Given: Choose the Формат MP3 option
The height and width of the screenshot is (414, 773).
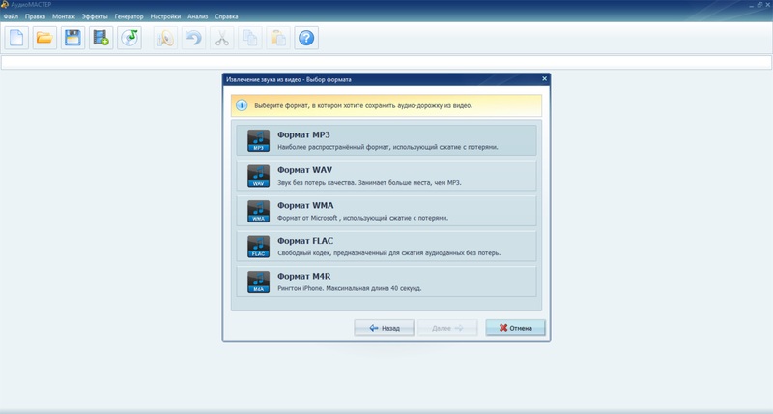Looking at the screenshot, I should pos(386,140).
